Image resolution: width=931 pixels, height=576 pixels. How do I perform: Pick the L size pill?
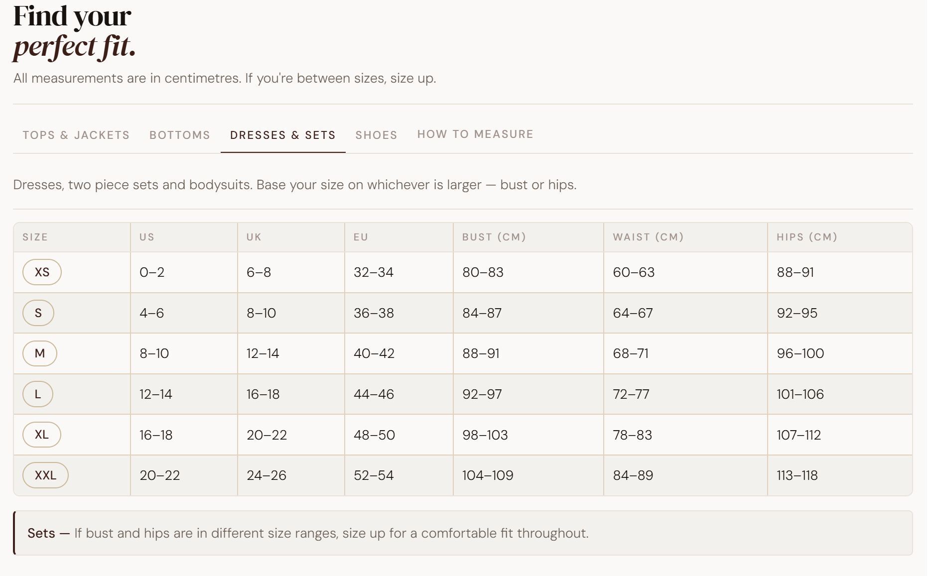[38, 394]
